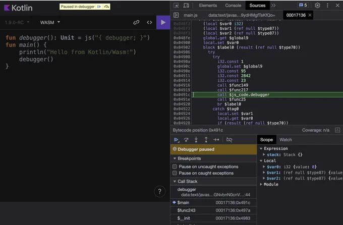
Task: Copy the playground share link icon
Action: pyautogui.click(x=136, y=22)
